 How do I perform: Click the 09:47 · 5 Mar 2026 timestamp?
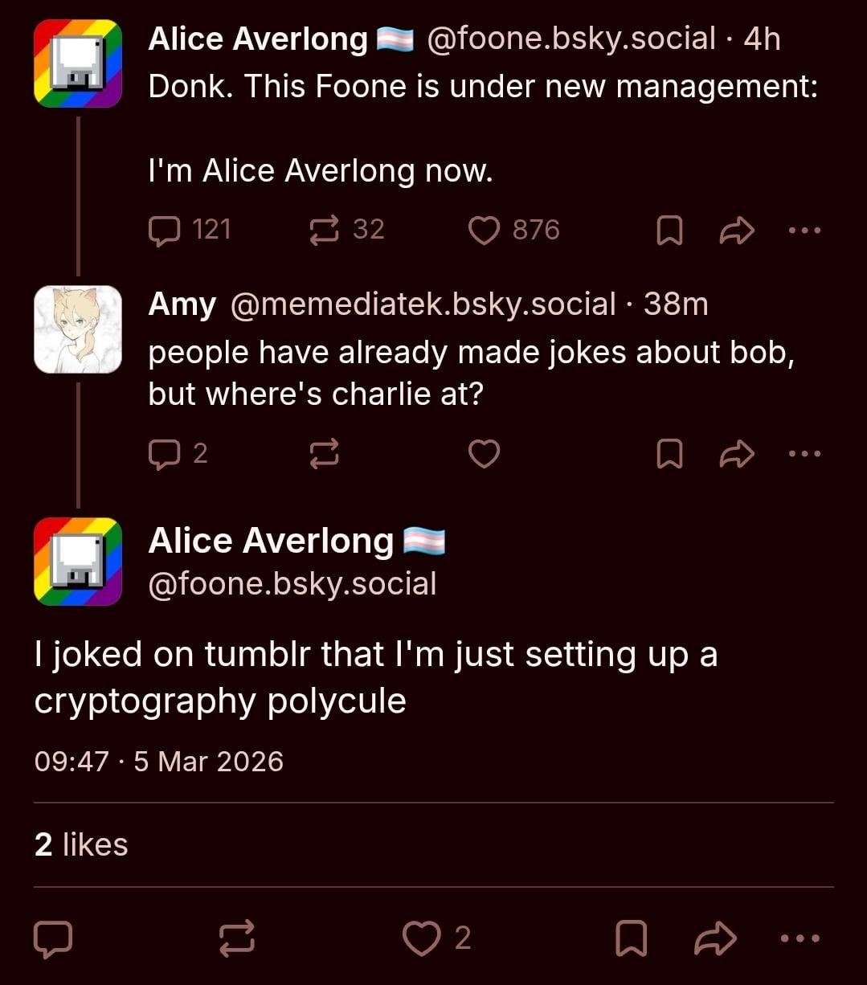(x=158, y=762)
